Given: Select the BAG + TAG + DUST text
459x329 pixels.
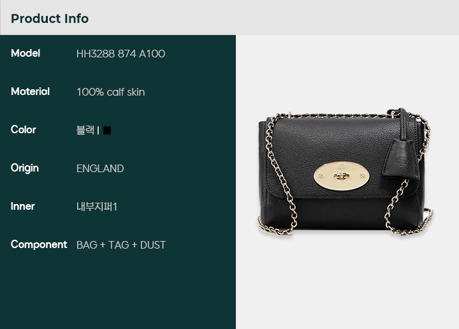Looking at the screenshot, I should 121,245.
